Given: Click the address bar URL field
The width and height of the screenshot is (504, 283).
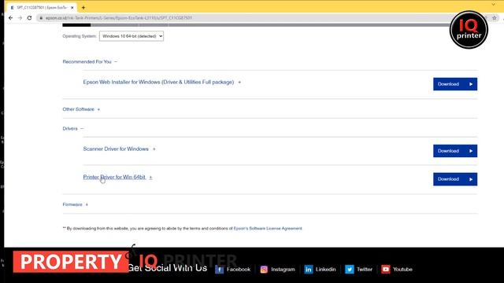Looking at the screenshot, I should (x=244, y=18).
